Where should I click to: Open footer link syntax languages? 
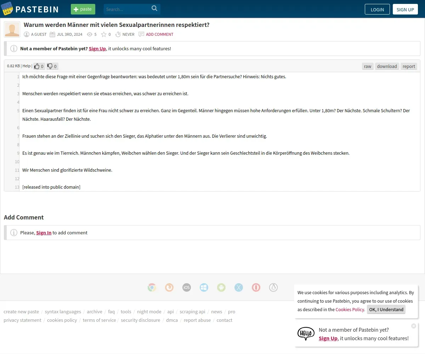(x=63, y=312)
